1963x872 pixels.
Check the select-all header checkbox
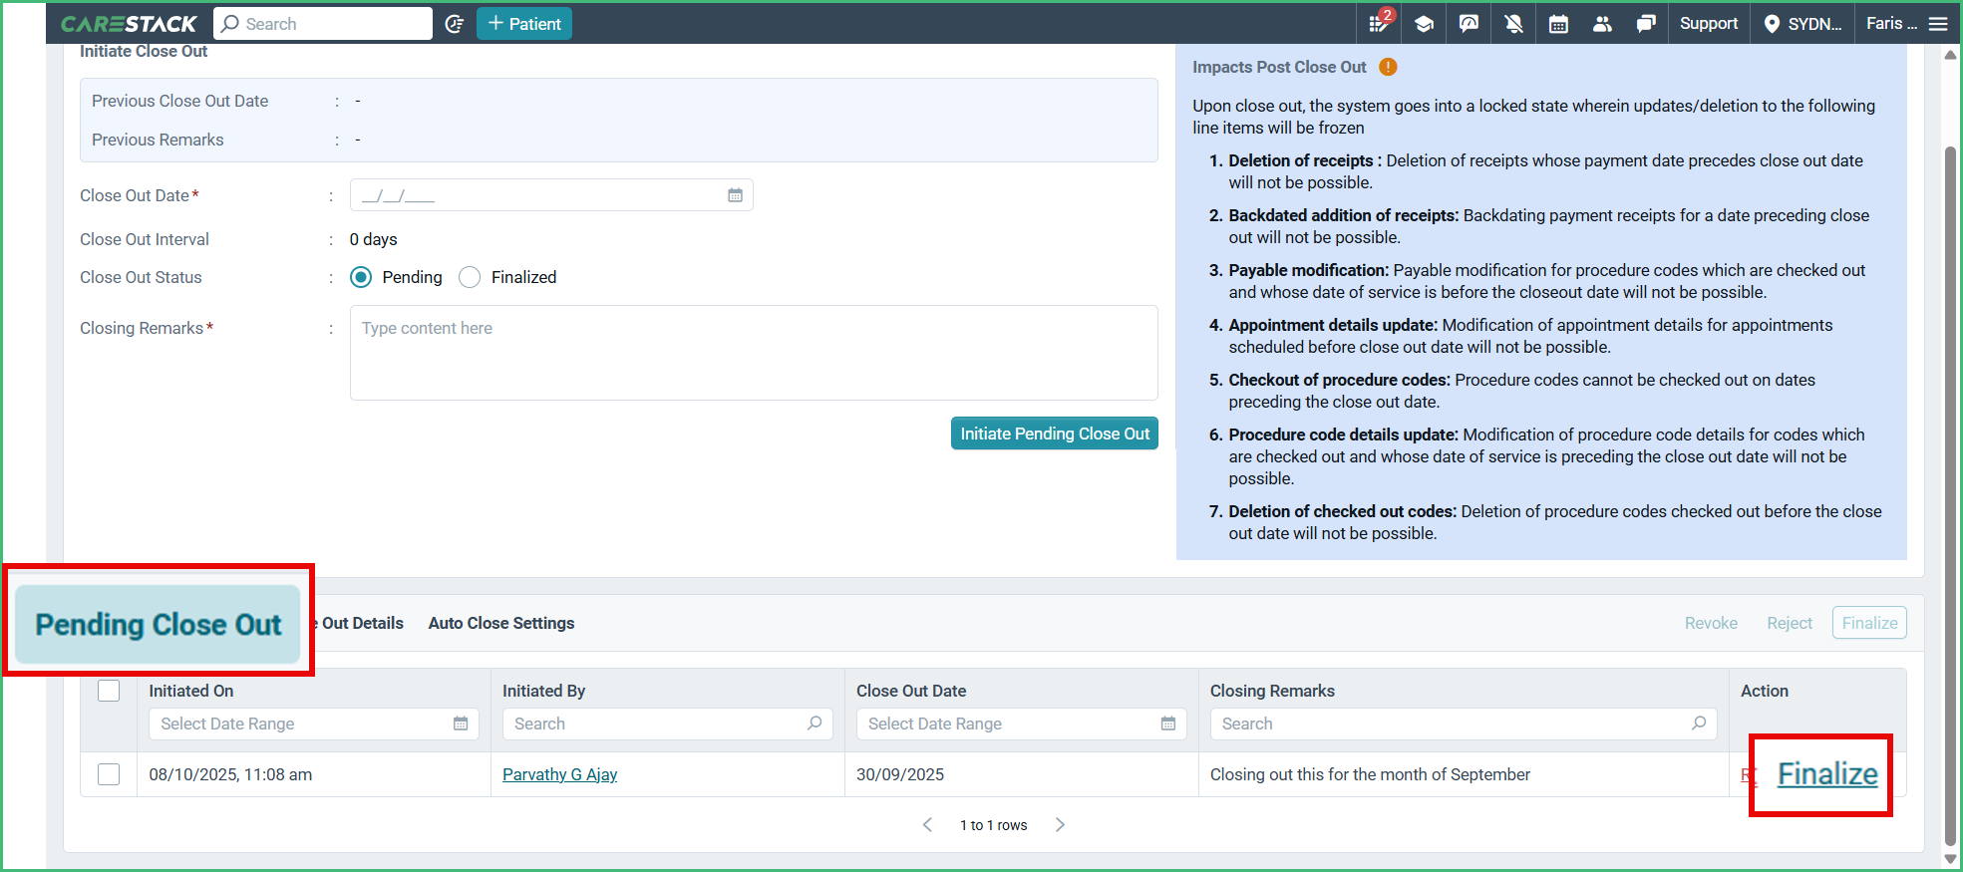pos(109,691)
